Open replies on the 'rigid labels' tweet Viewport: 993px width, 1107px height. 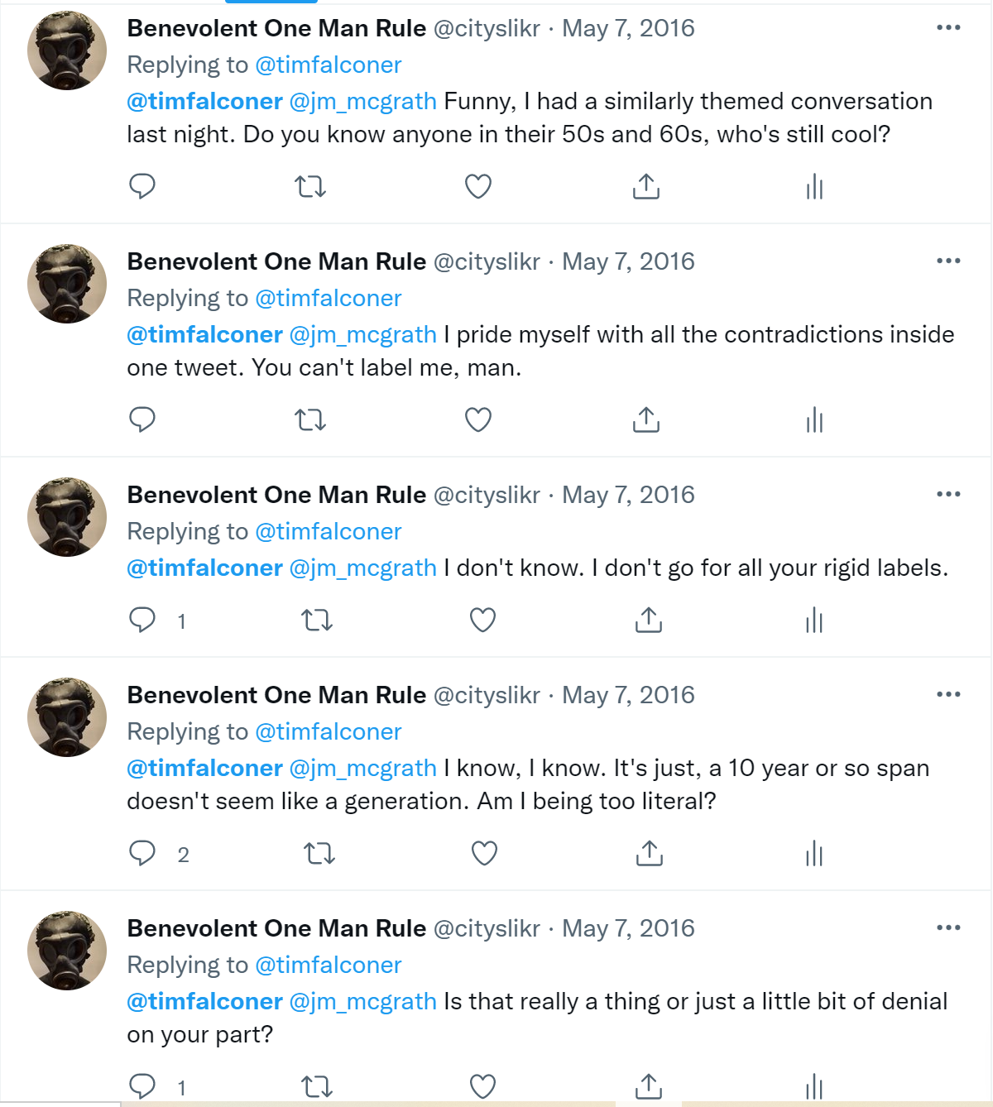pyautogui.click(x=142, y=620)
